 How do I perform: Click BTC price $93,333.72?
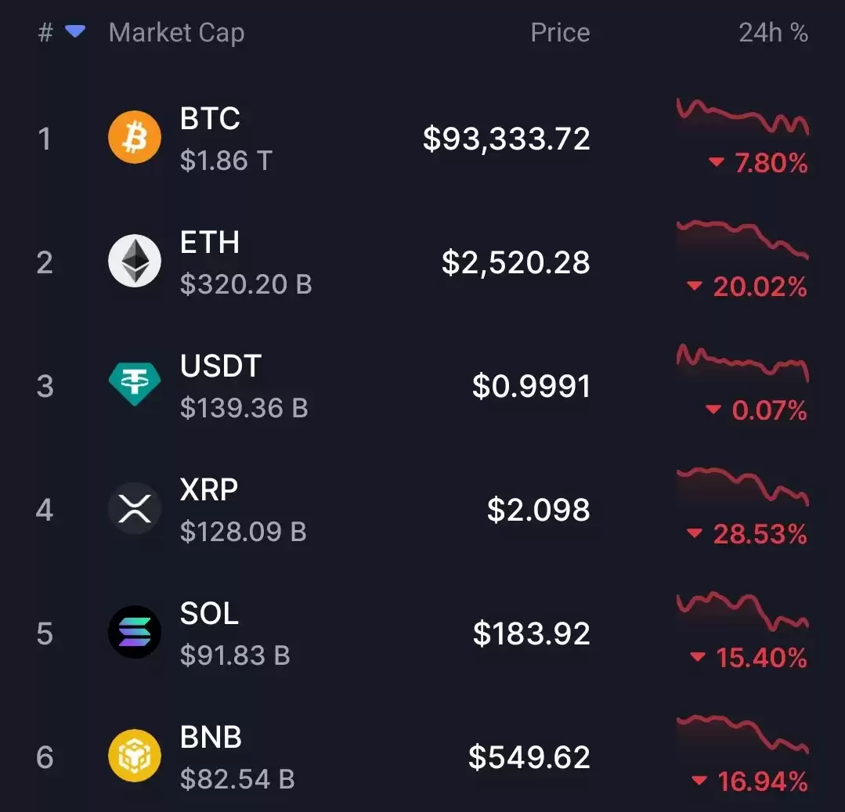coord(507,139)
